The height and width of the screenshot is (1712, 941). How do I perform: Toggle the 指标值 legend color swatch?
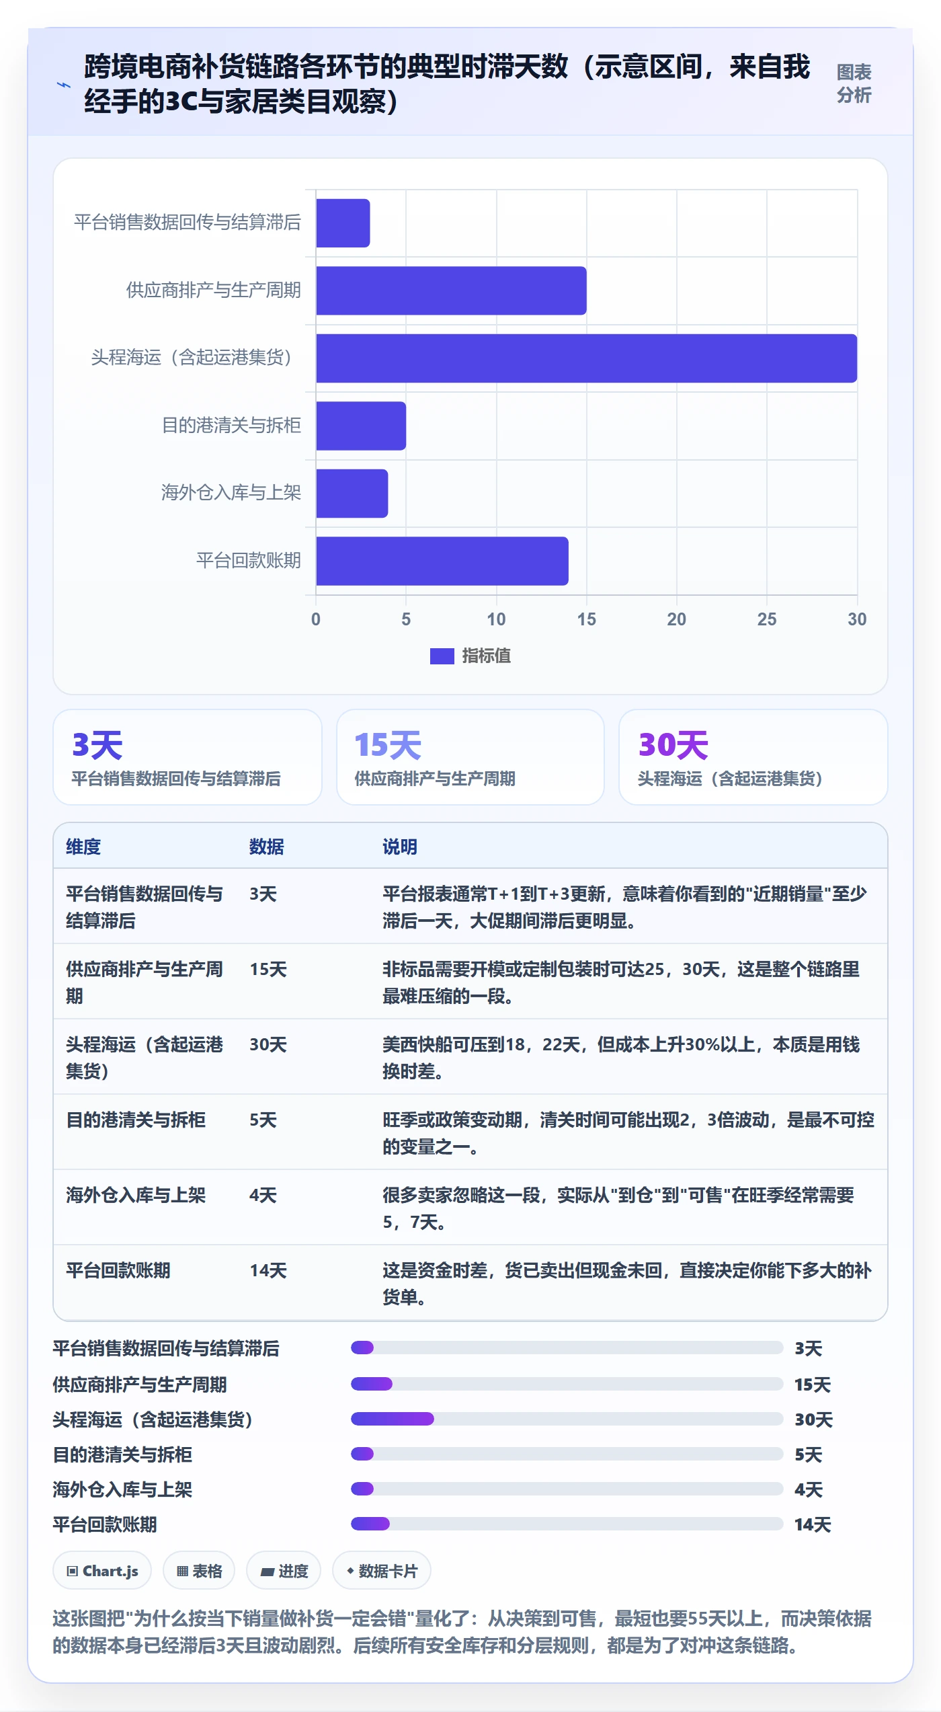point(442,656)
